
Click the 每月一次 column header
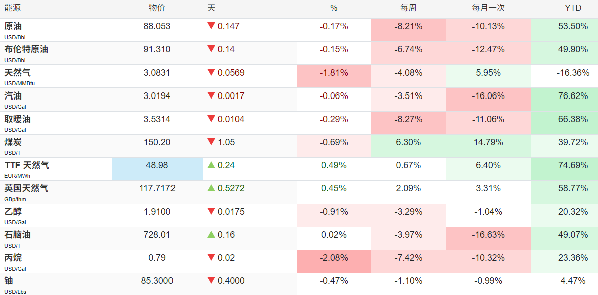pyautogui.click(x=488, y=8)
